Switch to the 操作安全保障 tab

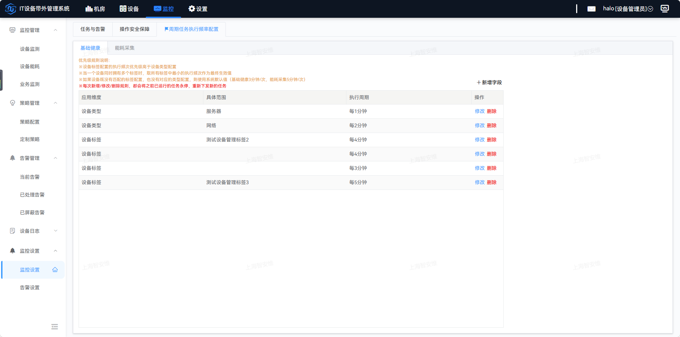click(x=134, y=29)
